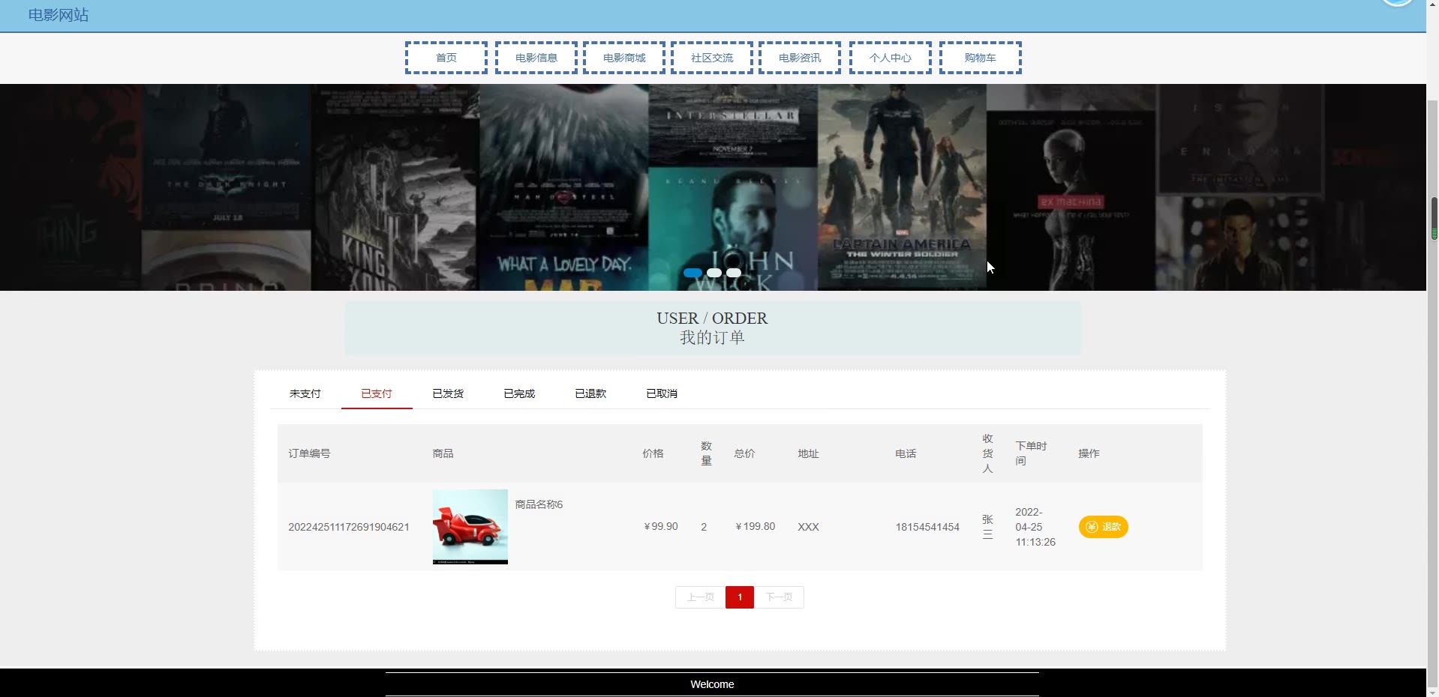Click the Welcome footer text
This screenshot has height=697, width=1439.
(x=712, y=684)
